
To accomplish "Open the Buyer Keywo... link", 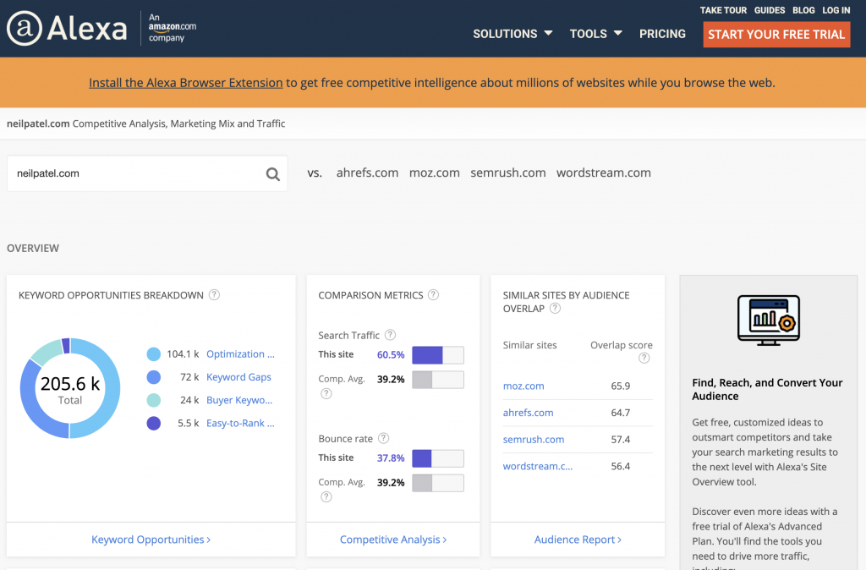I will (x=239, y=400).
